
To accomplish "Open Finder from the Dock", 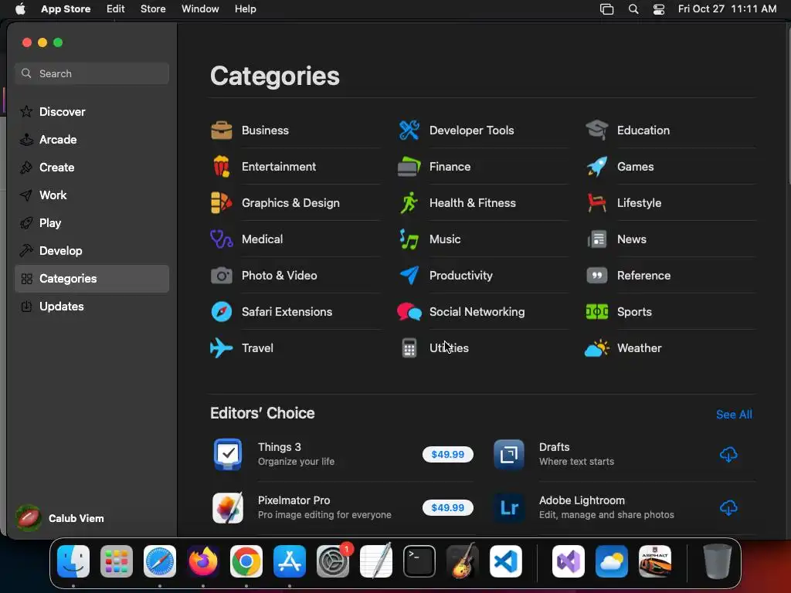I will click(x=73, y=561).
